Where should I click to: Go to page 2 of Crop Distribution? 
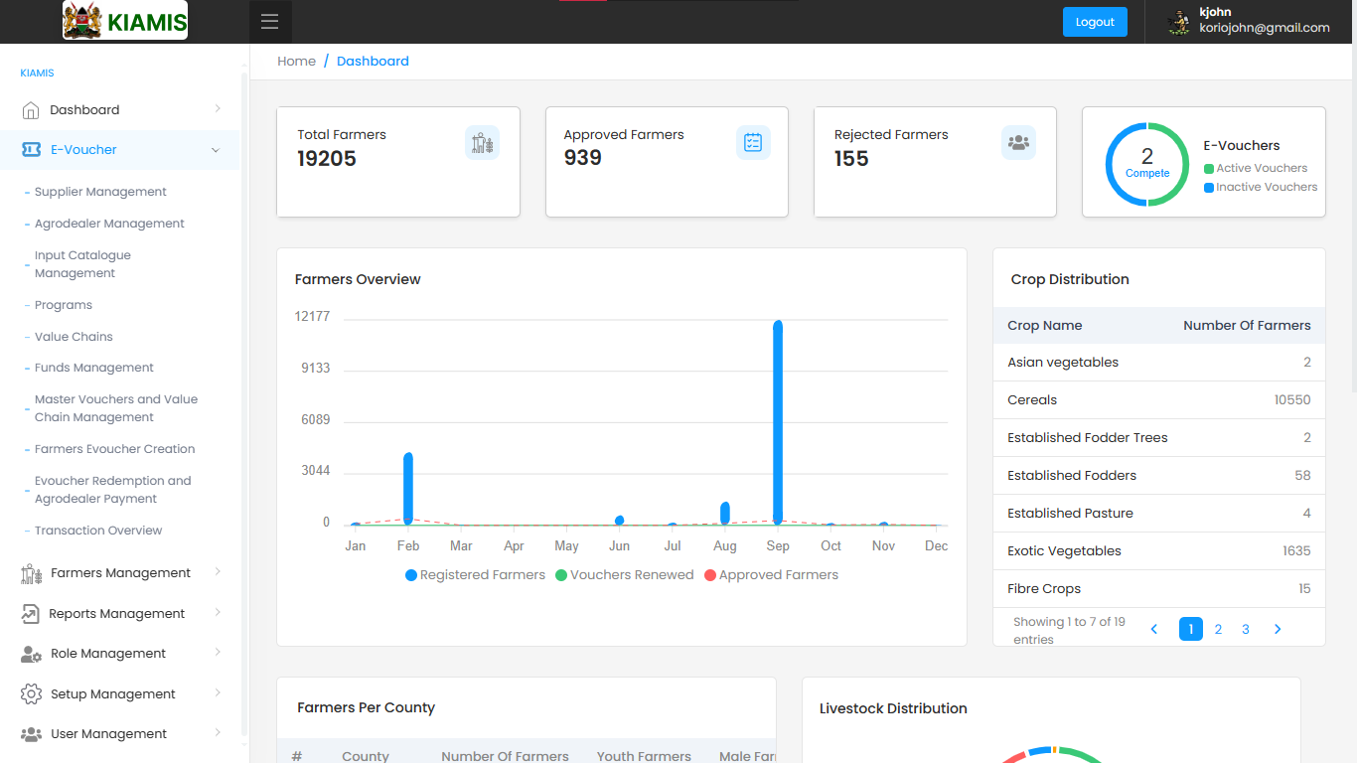(x=1218, y=629)
